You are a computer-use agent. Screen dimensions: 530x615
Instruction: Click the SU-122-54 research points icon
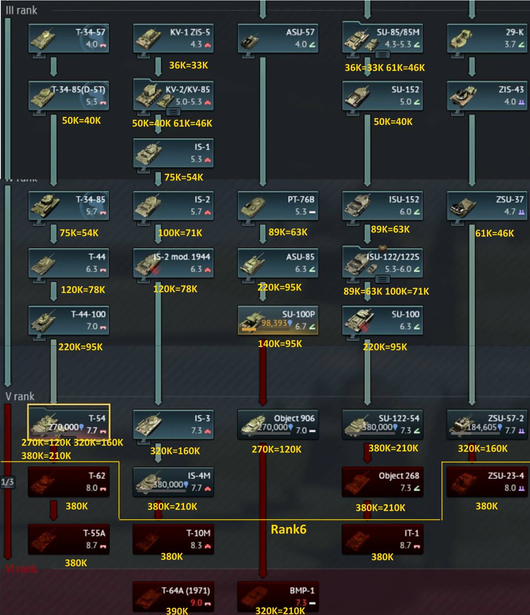coord(395,427)
